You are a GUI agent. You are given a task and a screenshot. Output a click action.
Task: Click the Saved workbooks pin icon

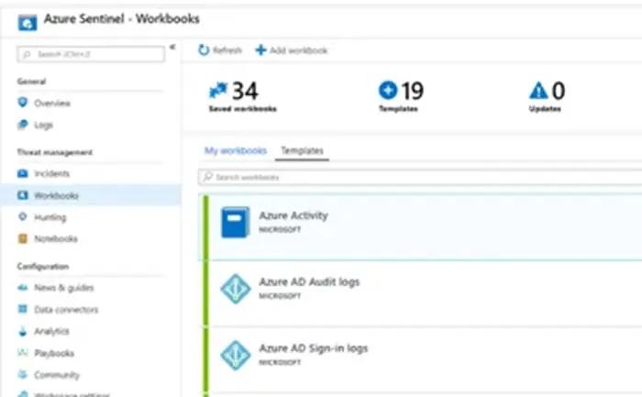218,90
